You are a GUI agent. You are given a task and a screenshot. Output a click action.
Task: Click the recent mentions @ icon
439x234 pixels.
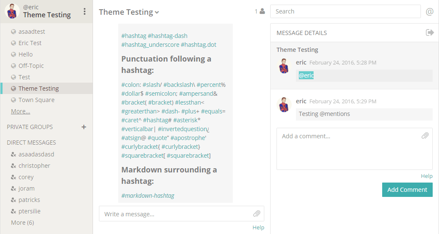tap(429, 12)
